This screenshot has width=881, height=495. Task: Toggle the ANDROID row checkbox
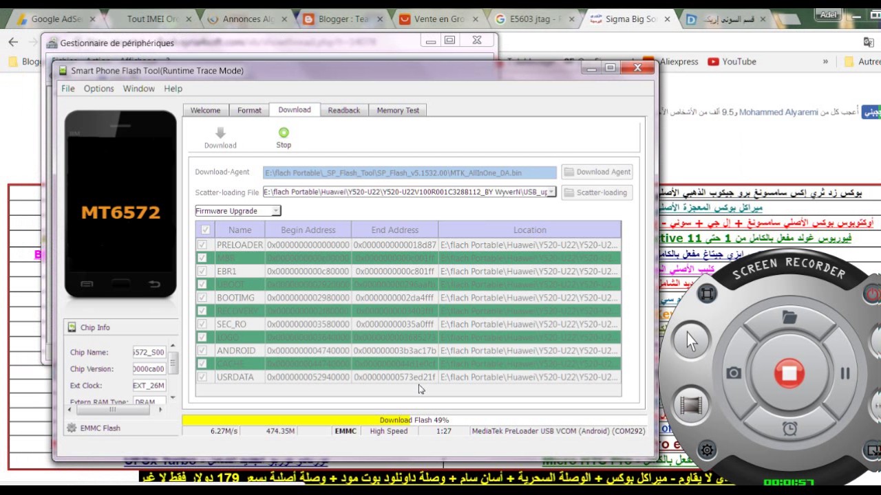tap(202, 351)
